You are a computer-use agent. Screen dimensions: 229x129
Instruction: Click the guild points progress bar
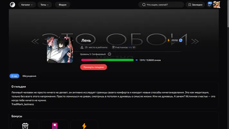tap(107, 60)
